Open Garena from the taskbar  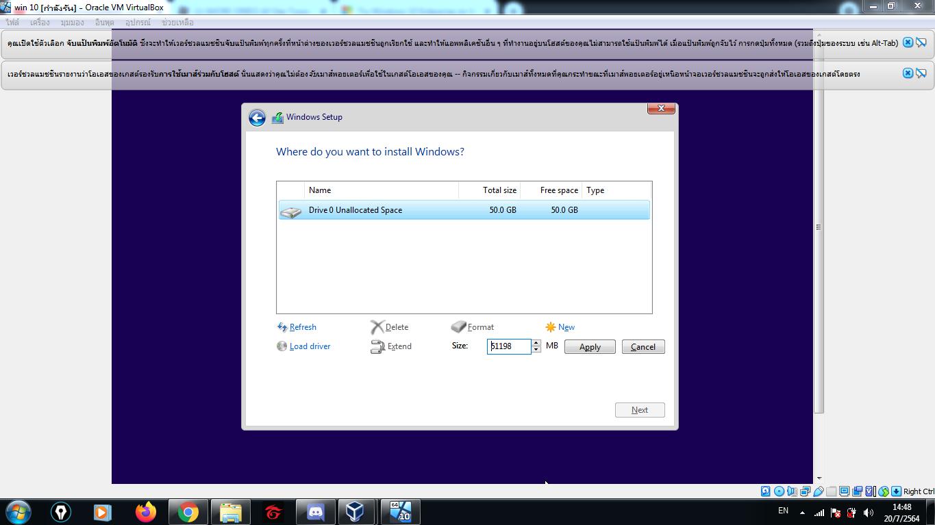tap(273, 512)
